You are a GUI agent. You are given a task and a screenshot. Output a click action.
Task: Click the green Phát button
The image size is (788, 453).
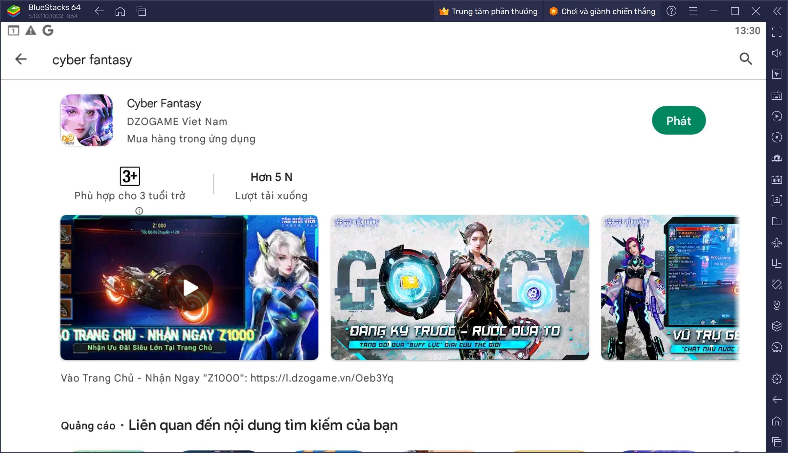point(679,120)
